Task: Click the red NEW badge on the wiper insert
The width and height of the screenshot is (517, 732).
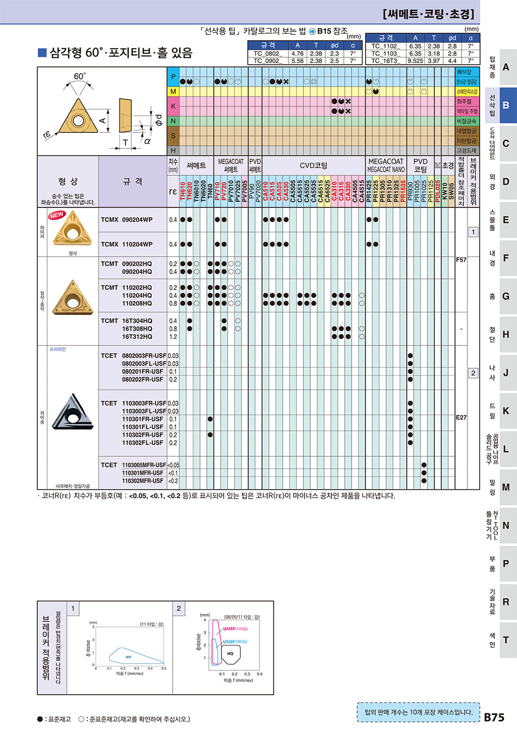Action: coord(57,215)
